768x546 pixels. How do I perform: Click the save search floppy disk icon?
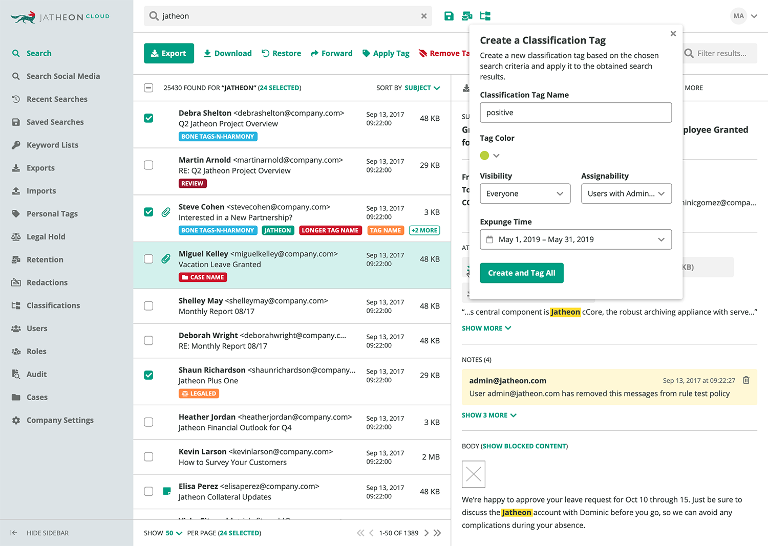449,16
